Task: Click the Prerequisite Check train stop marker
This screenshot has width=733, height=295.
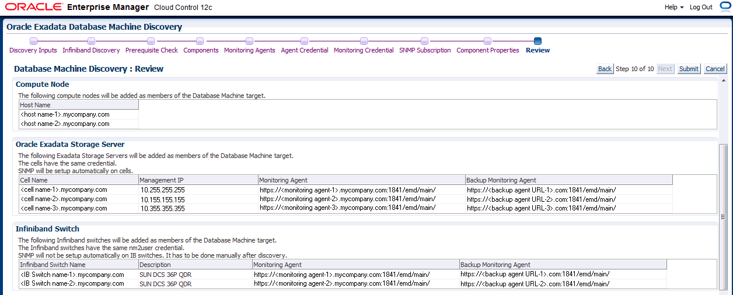Action: [x=151, y=41]
